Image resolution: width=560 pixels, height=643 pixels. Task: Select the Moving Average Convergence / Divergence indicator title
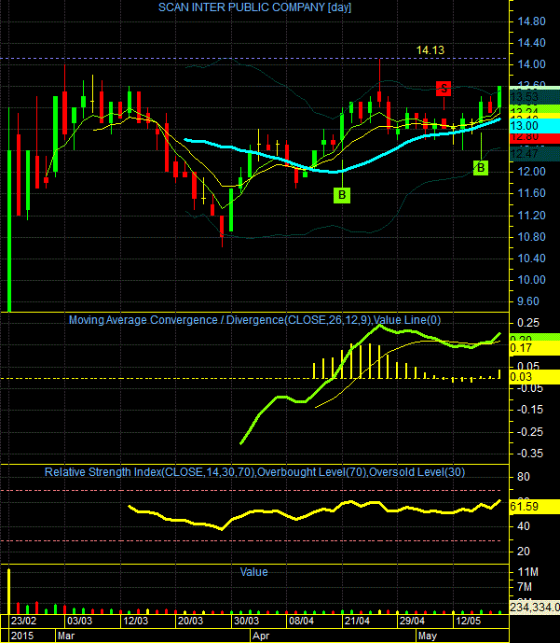tap(254, 320)
